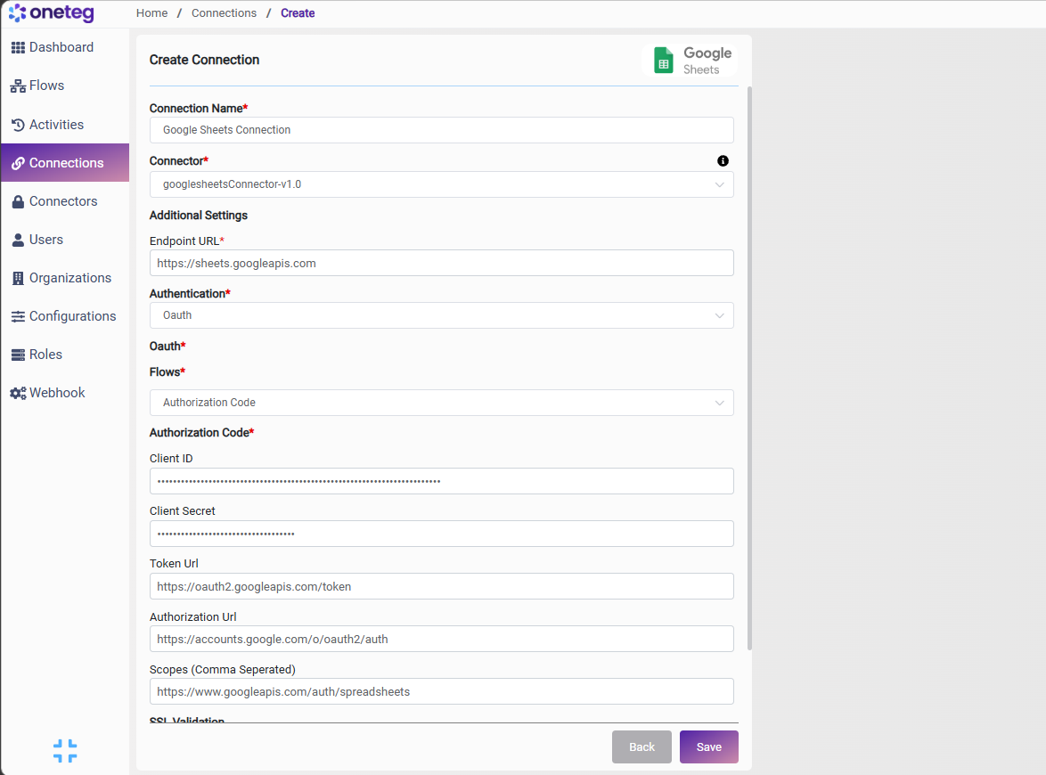Click the form's vertical scrollbar

click(x=749, y=368)
